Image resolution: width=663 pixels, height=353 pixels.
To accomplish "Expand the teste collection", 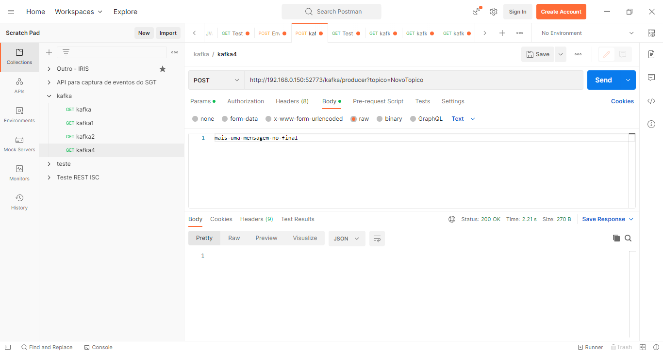I will point(49,164).
